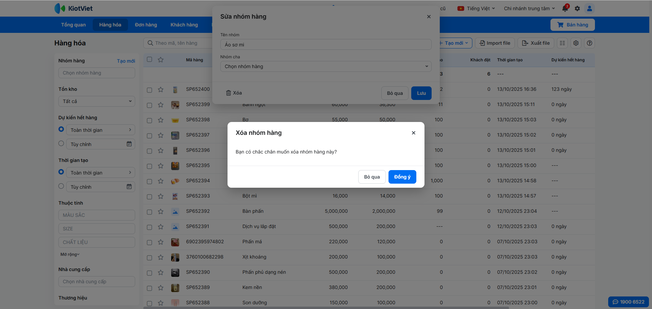Cancel deletion with Bỏ qua in Xóa nhóm hàng dialog
The height and width of the screenshot is (309, 652).
click(372, 177)
